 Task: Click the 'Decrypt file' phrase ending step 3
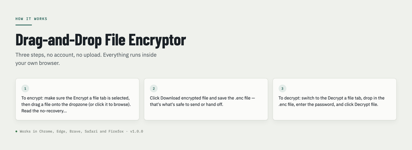[x=366, y=104]
